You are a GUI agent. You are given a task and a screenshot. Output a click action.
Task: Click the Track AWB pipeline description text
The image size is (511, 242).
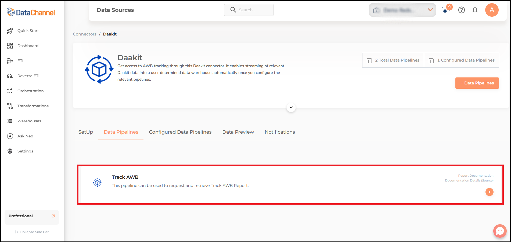180,186
